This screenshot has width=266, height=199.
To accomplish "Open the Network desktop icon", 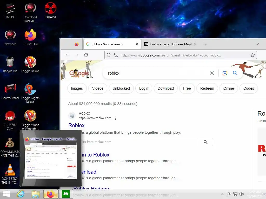I will pyautogui.click(x=10, y=38).
